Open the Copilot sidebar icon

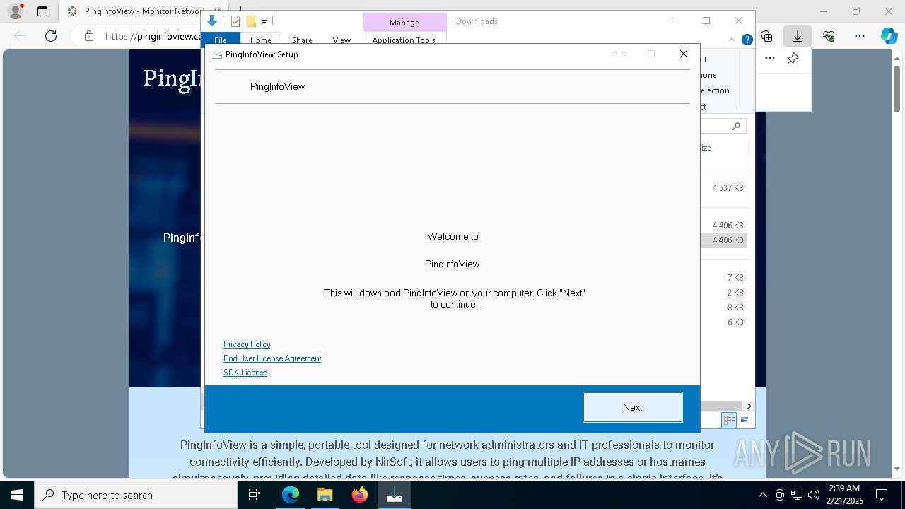889,36
